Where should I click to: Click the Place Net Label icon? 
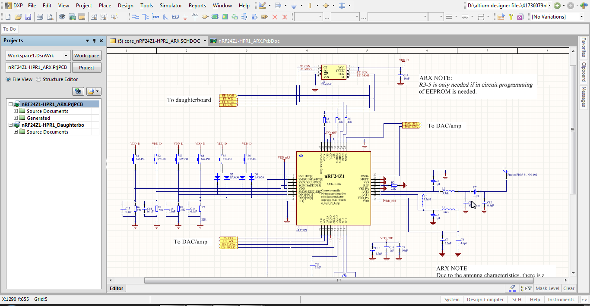coord(175,17)
